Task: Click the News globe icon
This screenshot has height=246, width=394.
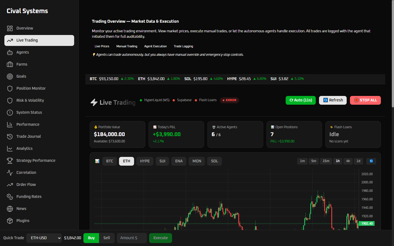Action: point(10,209)
